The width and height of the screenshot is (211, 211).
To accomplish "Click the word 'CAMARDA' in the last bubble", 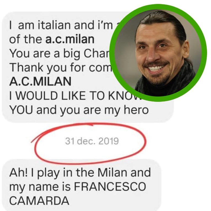I will click(x=39, y=201).
